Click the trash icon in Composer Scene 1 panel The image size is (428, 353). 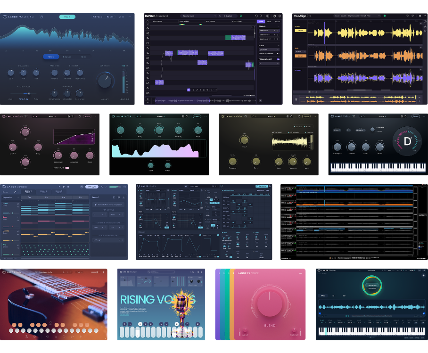click(x=114, y=197)
